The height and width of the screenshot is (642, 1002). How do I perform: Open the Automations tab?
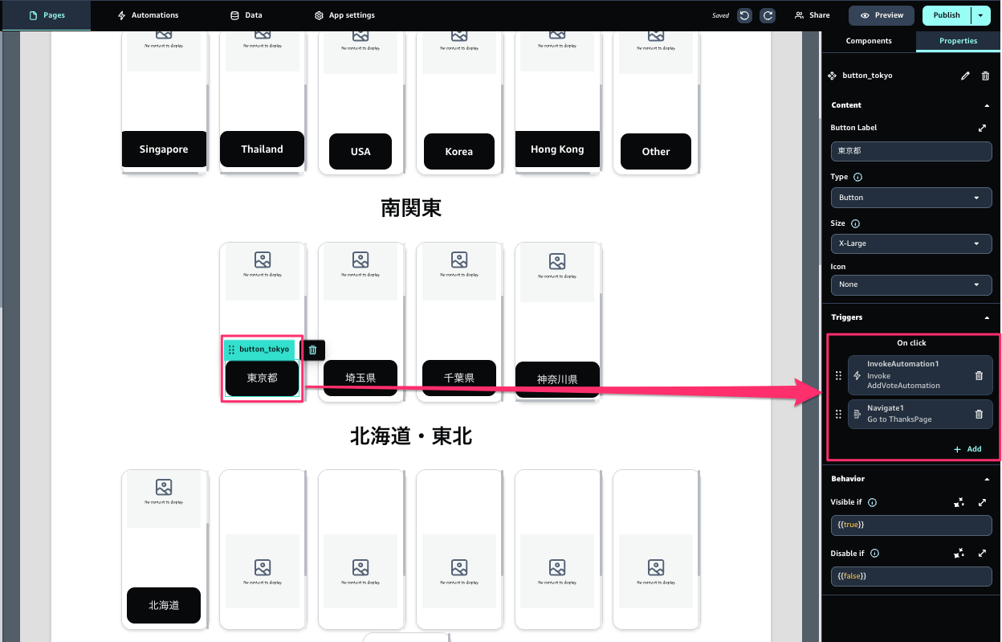(149, 15)
